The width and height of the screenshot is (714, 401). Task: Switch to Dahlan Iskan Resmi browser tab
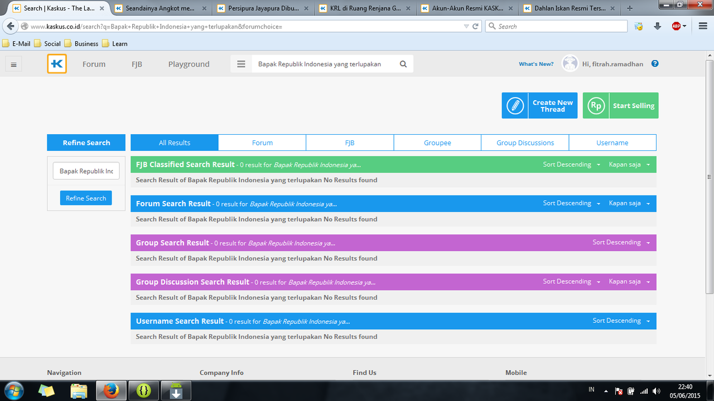(x=567, y=8)
